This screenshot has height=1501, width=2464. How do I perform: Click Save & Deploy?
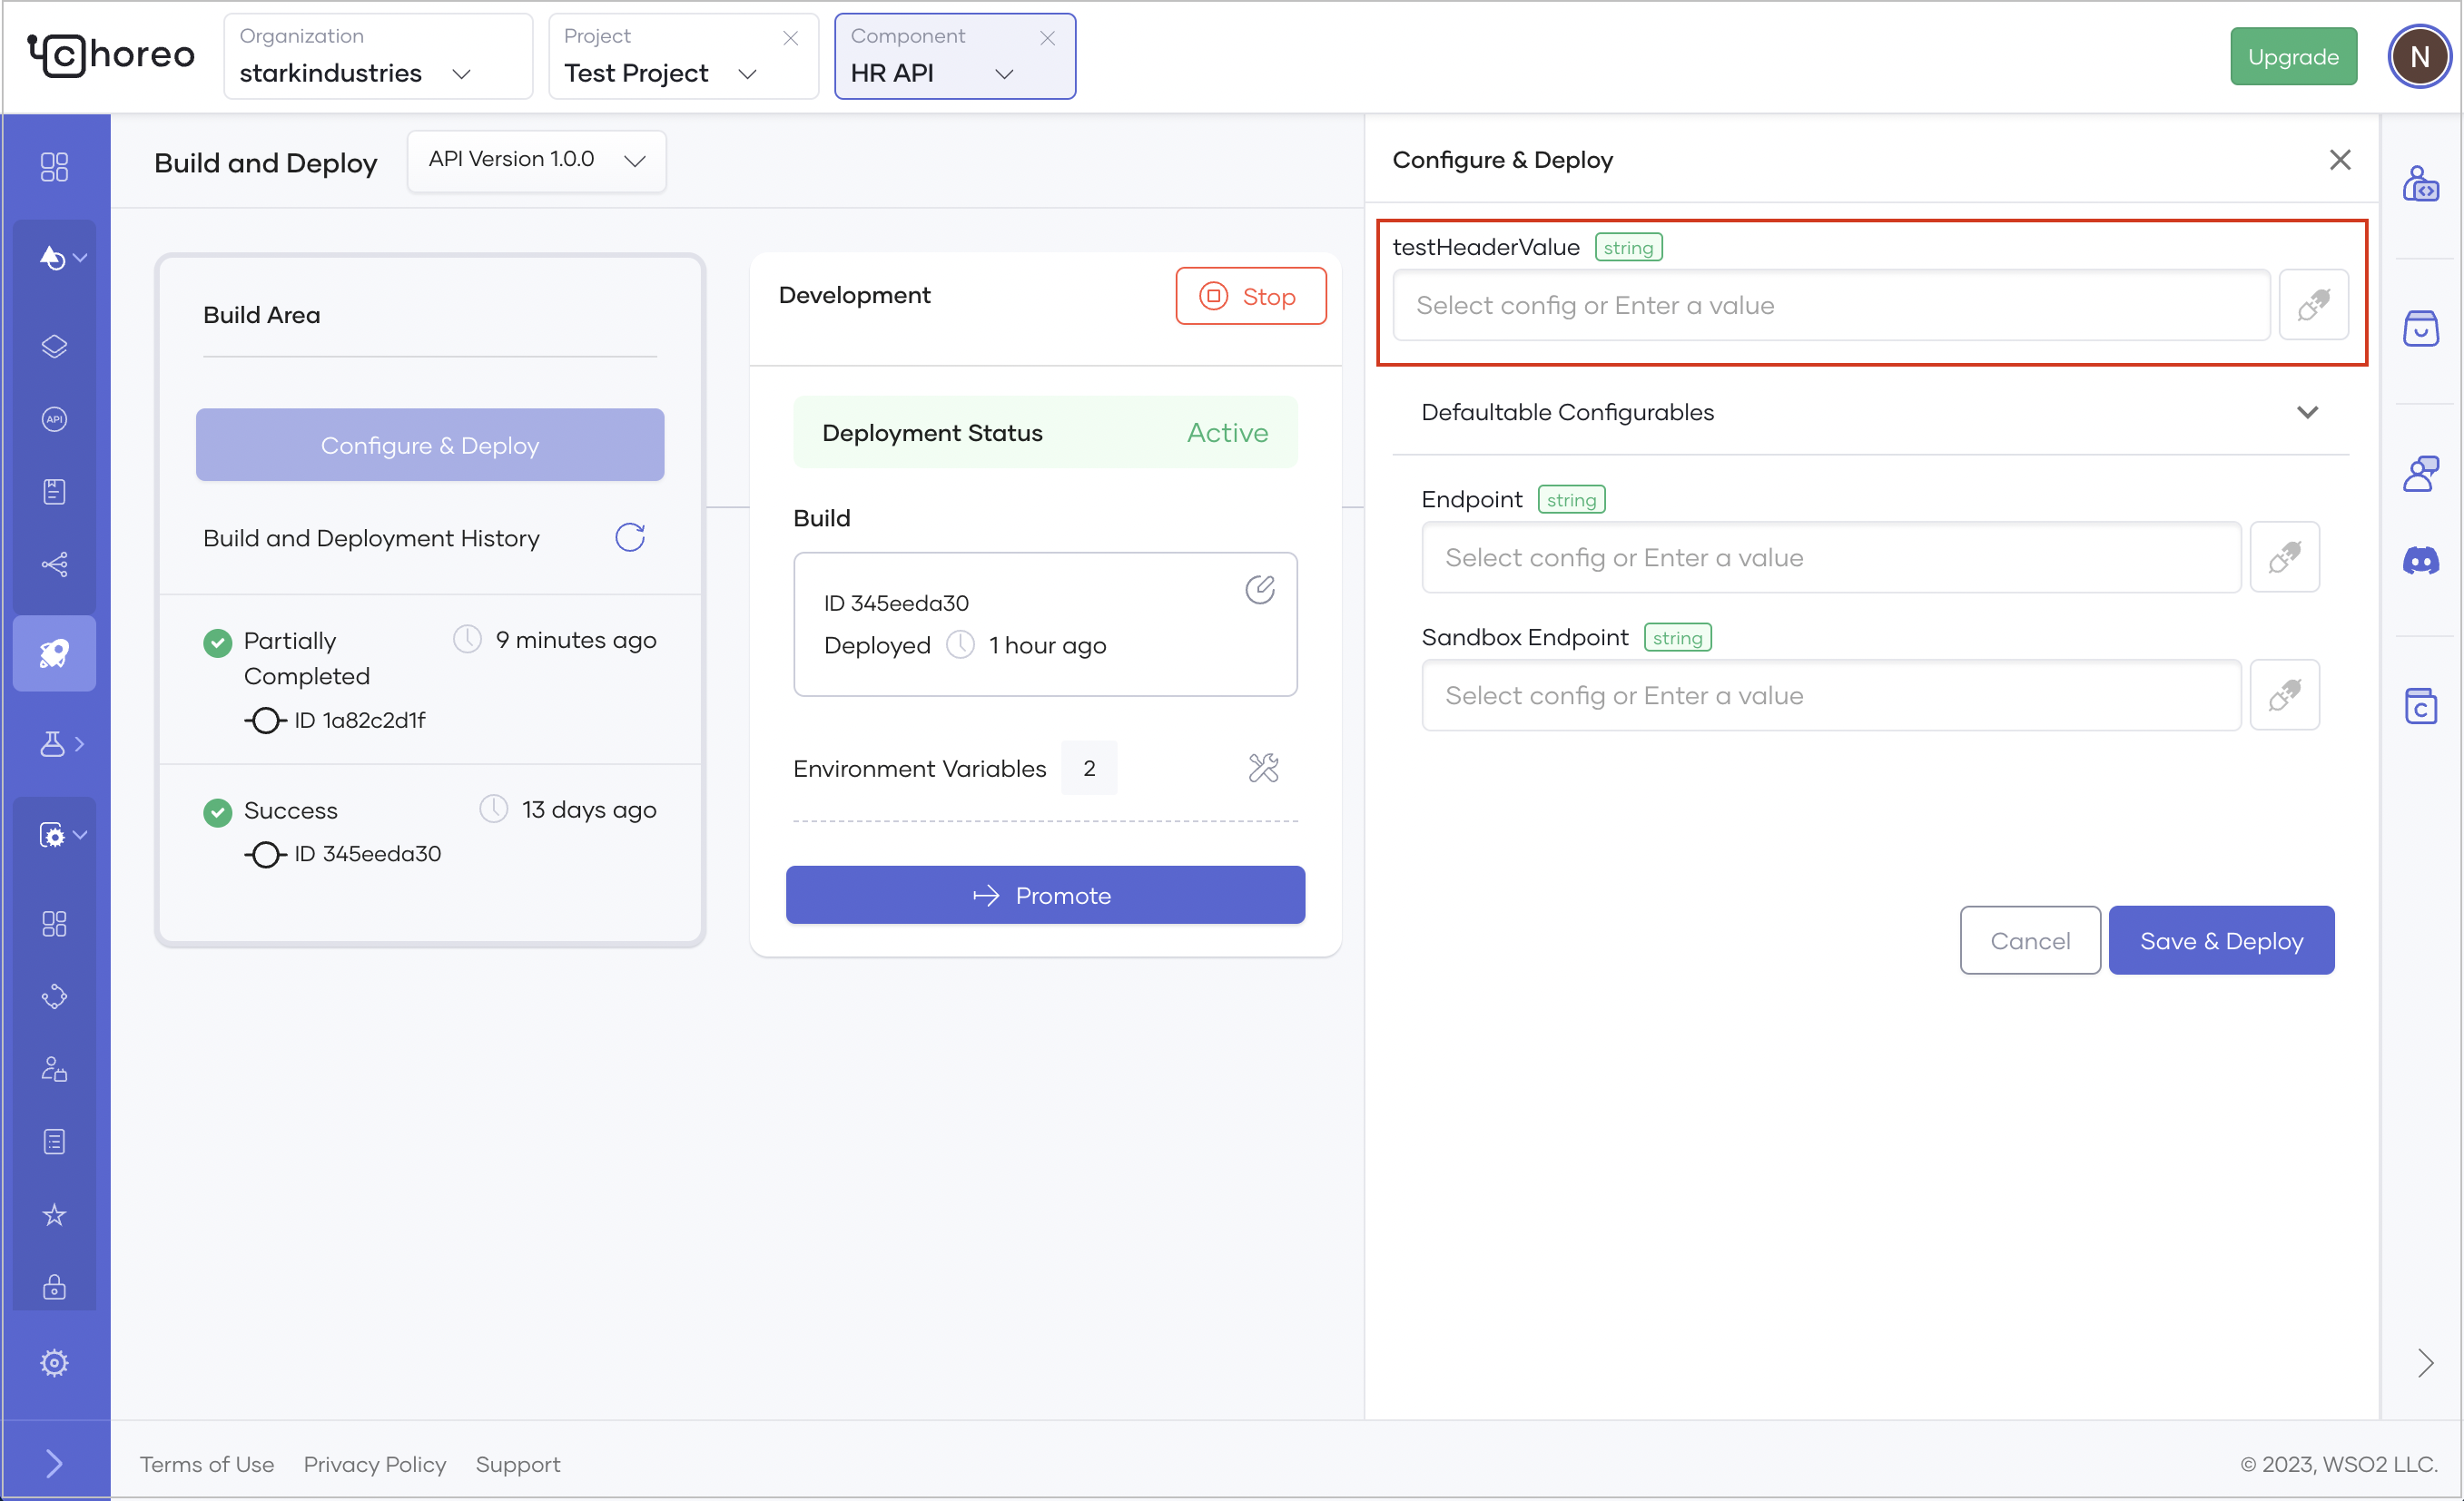[x=2221, y=940]
